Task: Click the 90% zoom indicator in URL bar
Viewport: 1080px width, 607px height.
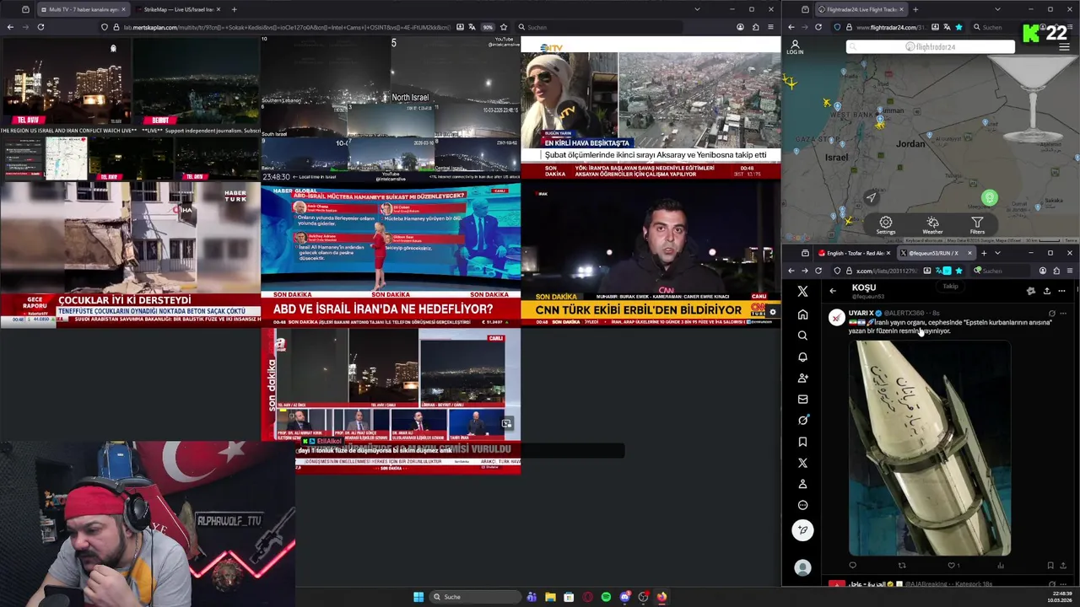Action: tap(488, 27)
